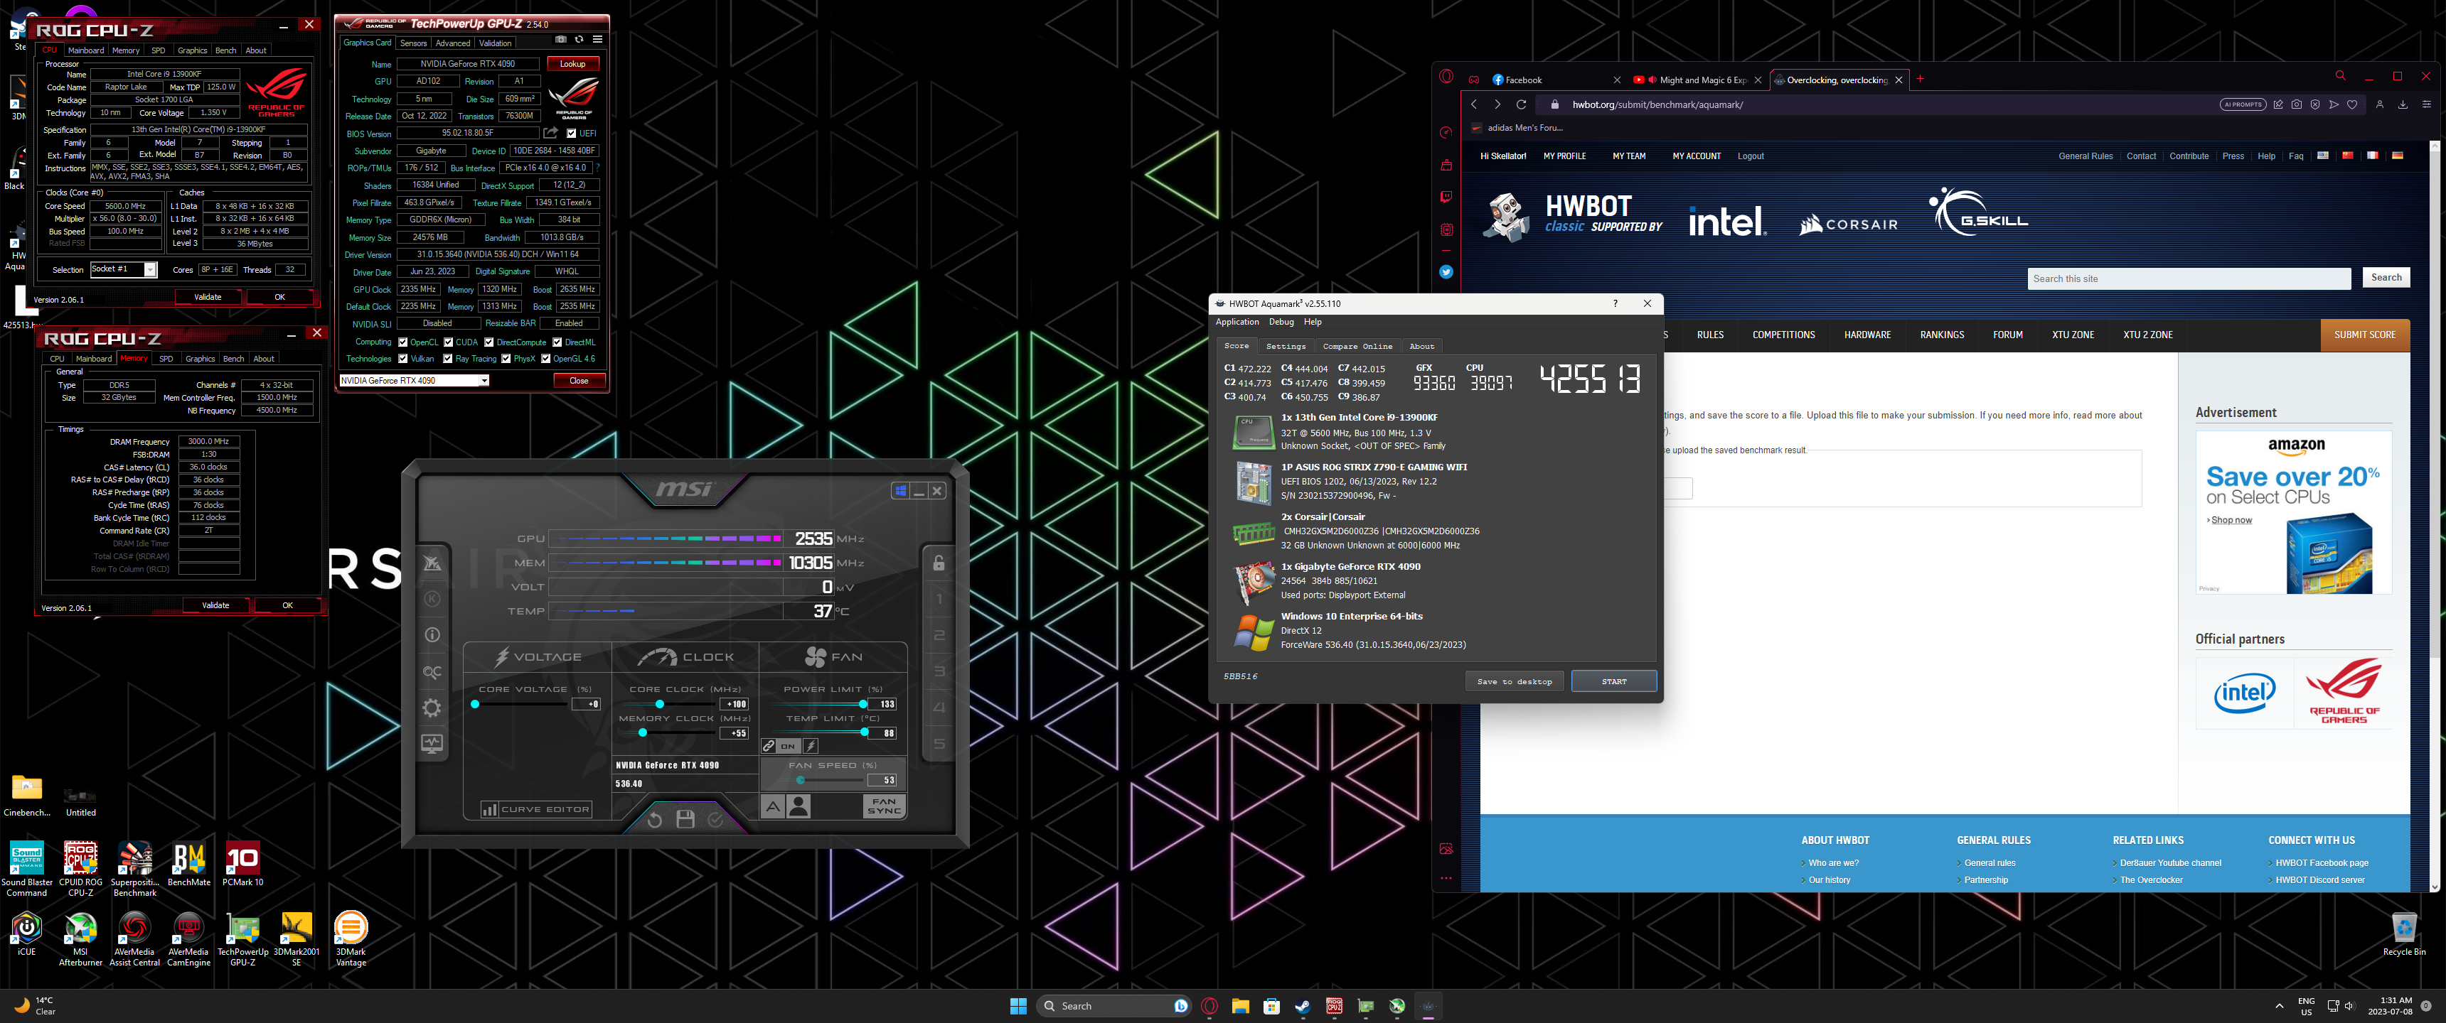
Task: Click heart bookmark icon in Opera address bar
Action: 2352,104
